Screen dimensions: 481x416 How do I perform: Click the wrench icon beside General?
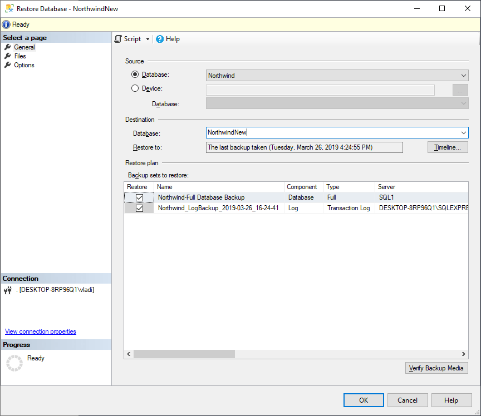coord(8,47)
